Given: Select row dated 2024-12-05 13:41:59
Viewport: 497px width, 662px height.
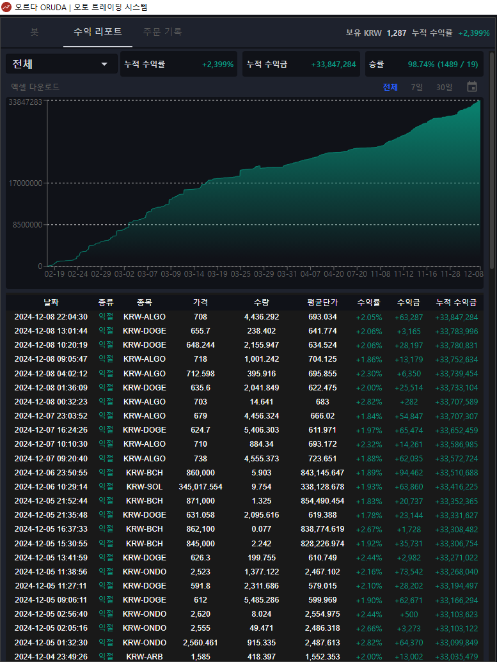Looking at the screenshot, I should pos(245,558).
